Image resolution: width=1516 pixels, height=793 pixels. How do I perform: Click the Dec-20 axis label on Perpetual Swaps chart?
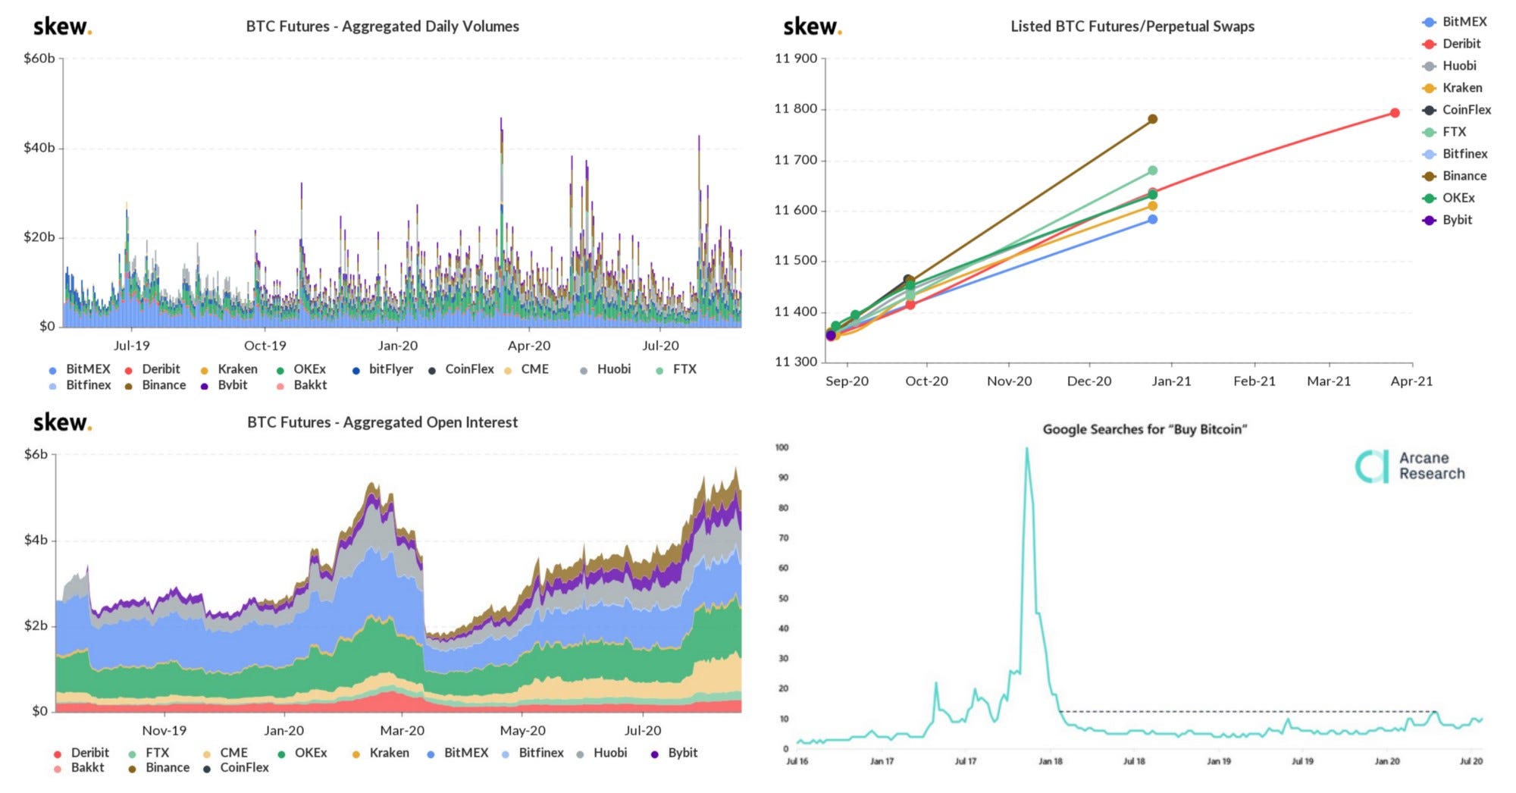tap(1089, 381)
